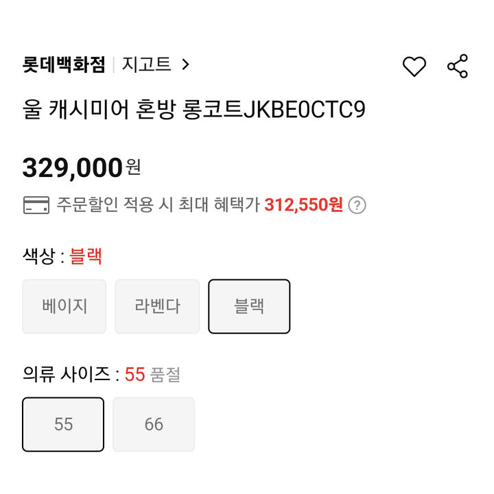The width and height of the screenshot is (494, 494).
Task: Click the credit card discount icon
Action: pos(36,205)
